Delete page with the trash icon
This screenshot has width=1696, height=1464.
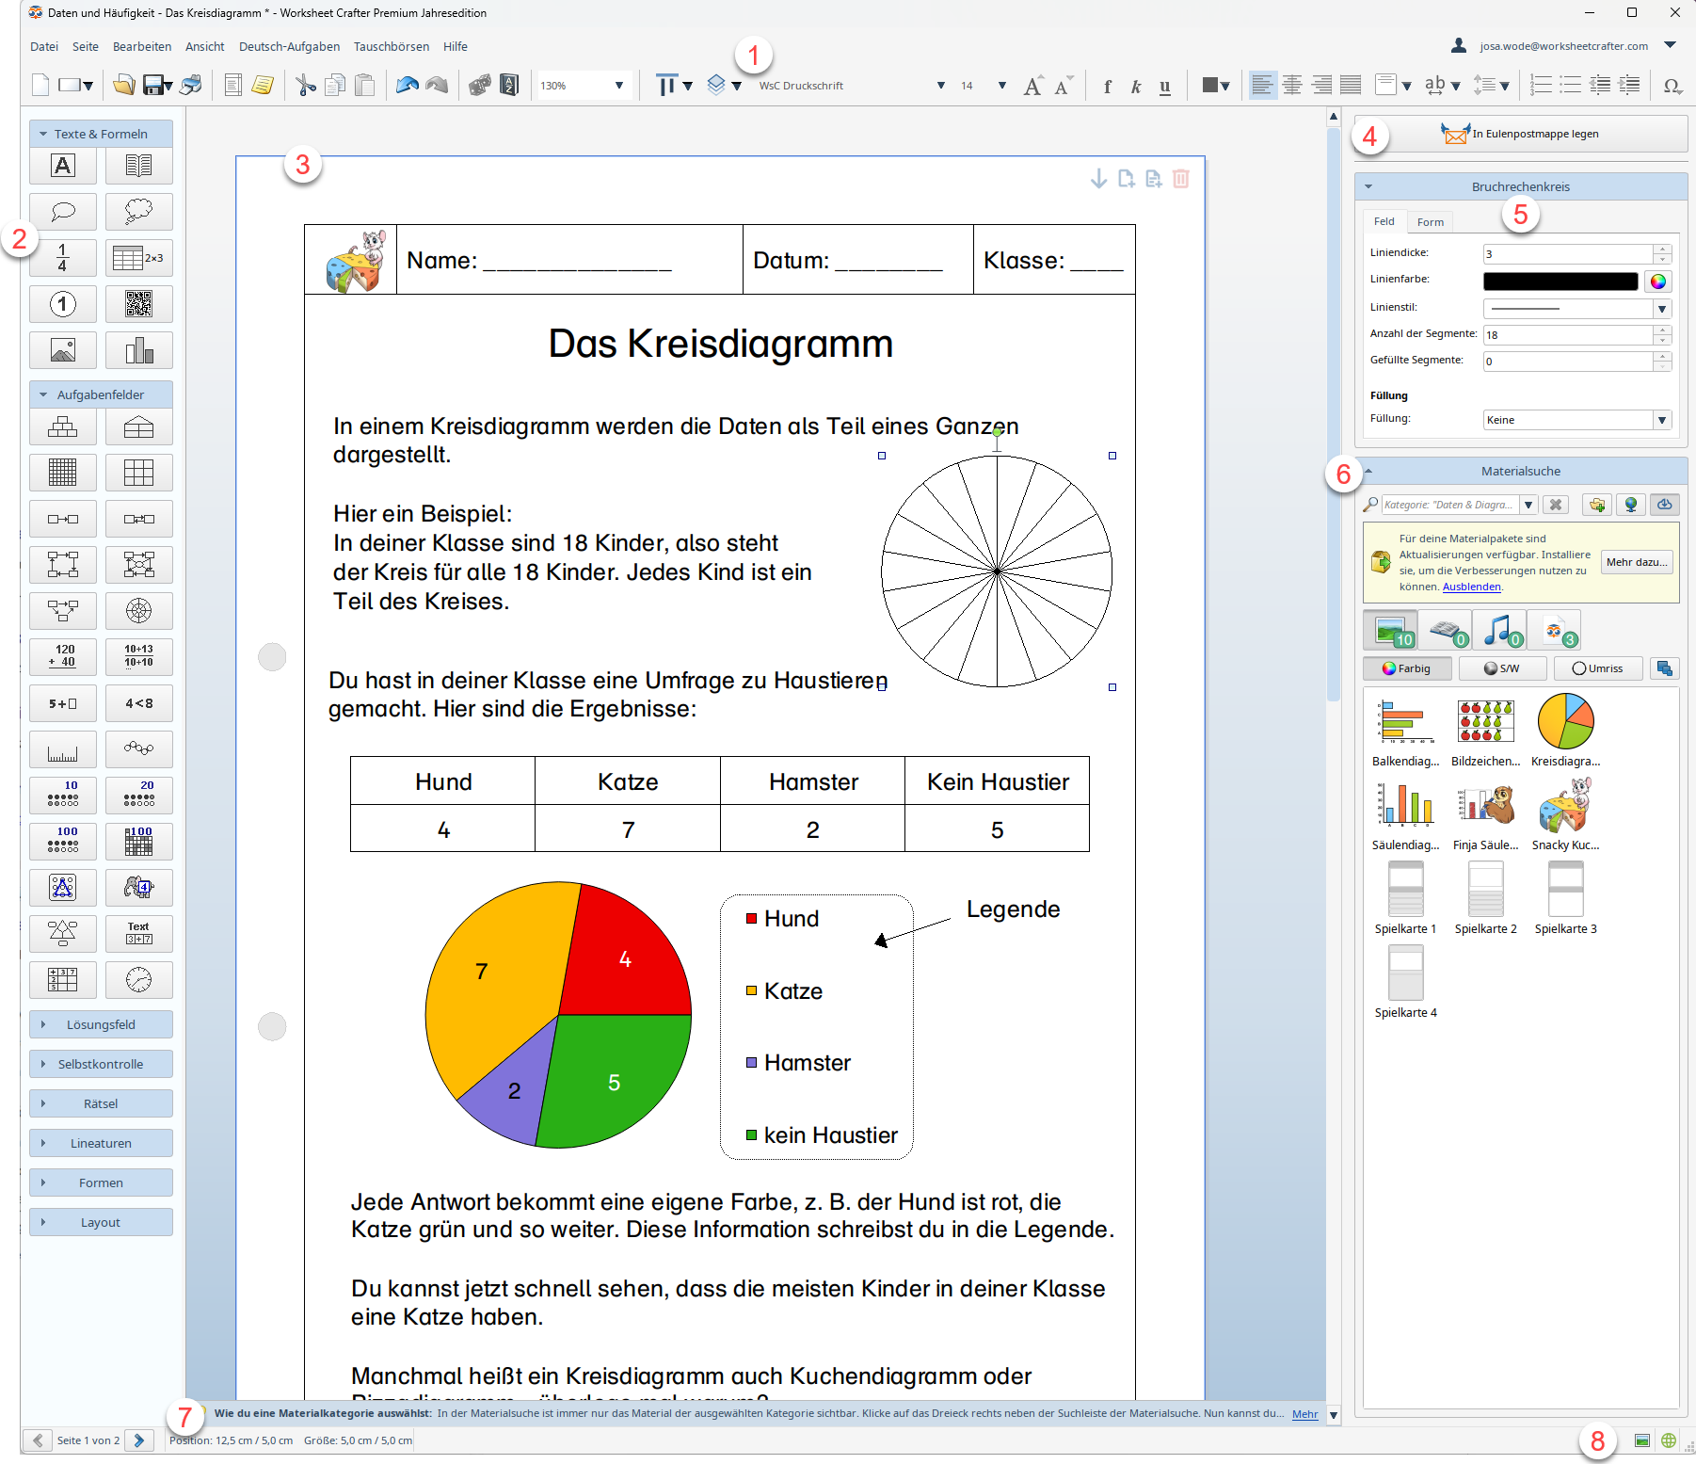pos(1181,179)
